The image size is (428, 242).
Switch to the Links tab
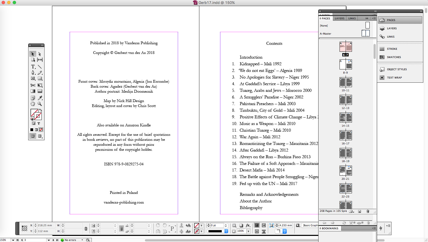point(352,19)
